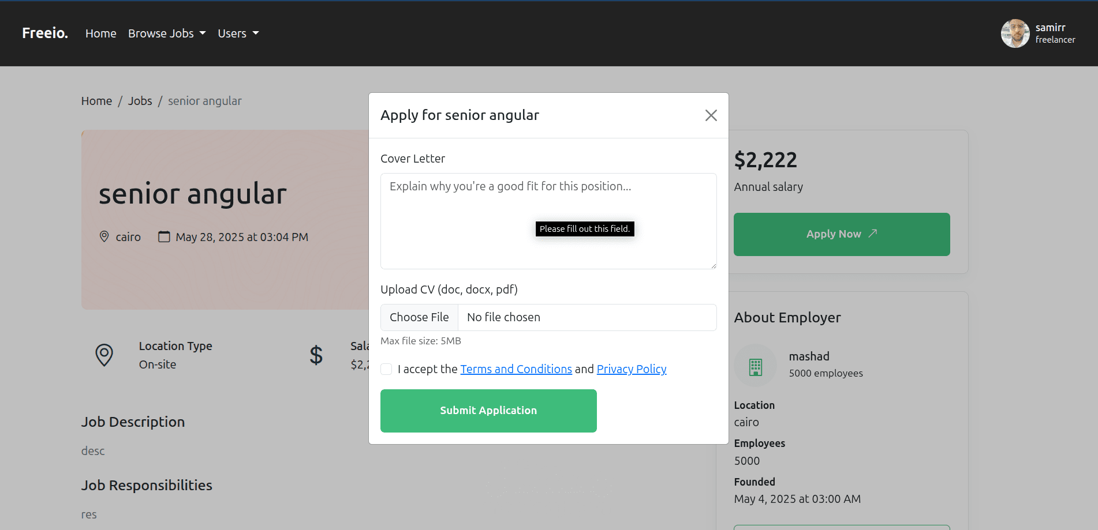Open the Terms and Conditions link

pos(516,369)
